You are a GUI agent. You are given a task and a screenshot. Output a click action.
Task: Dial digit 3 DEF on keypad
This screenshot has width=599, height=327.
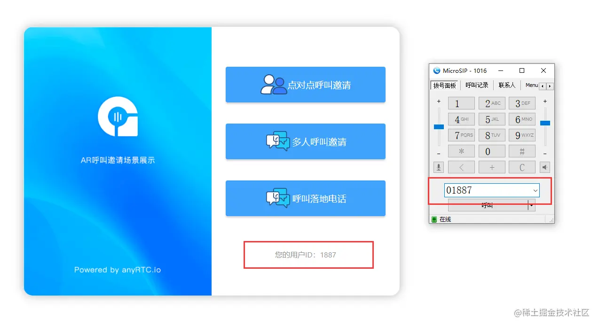[522, 103]
